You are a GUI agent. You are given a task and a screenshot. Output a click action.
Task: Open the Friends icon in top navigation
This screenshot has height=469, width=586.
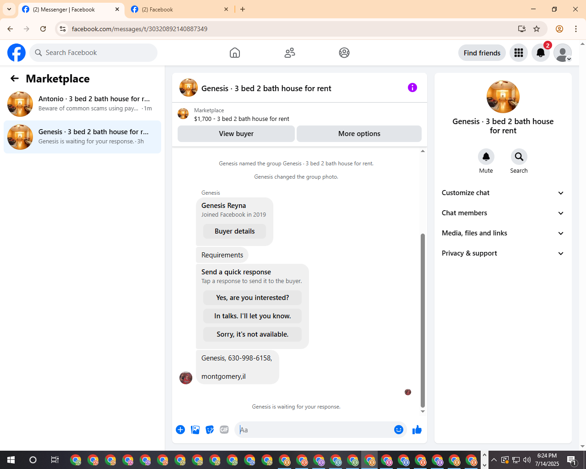point(290,53)
